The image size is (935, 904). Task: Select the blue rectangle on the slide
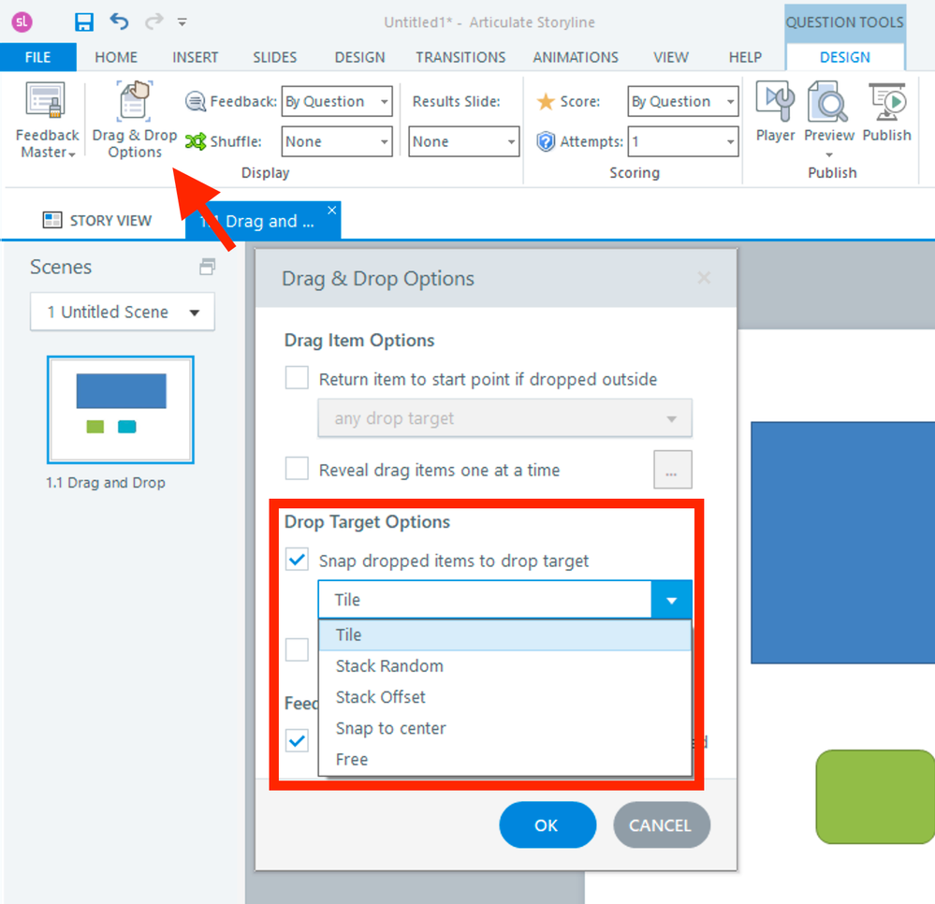tap(842, 543)
